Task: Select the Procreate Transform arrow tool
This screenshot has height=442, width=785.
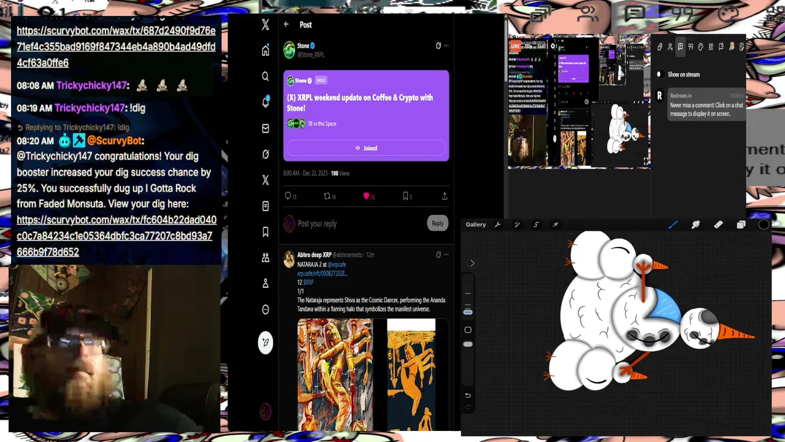Action: click(555, 225)
